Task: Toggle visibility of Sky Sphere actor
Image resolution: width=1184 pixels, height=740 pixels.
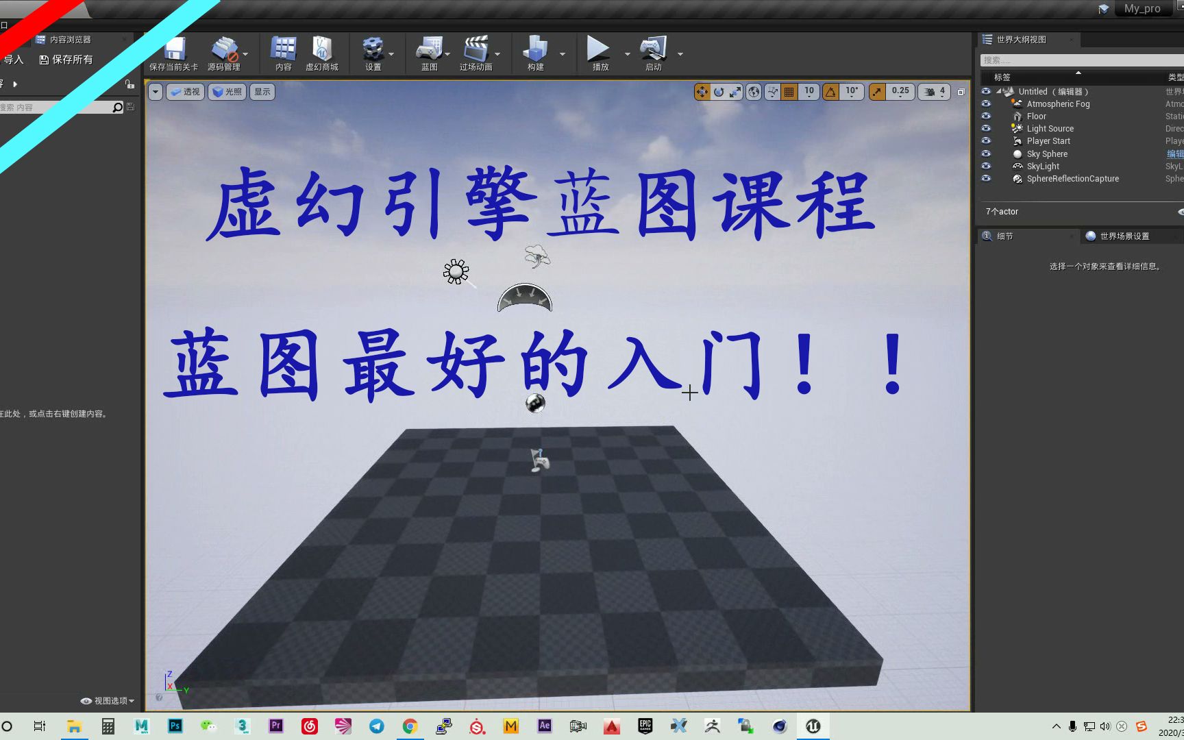Action: [x=986, y=153]
